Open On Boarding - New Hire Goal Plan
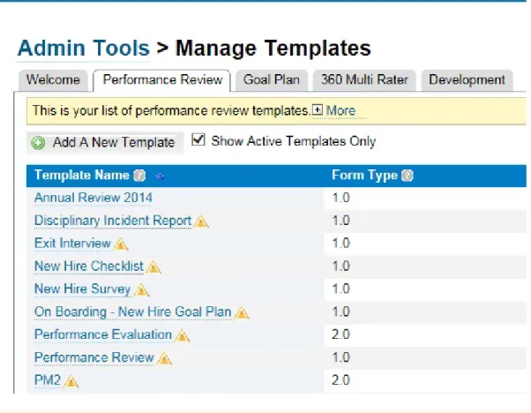The image size is (531, 413). (132, 312)
